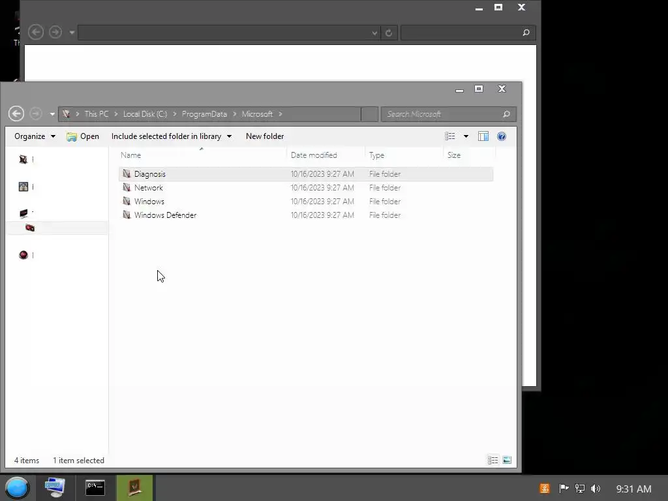Screen dimensions: 668x501
Task: Expand the chevron after Local Disk (C:)
Action: pos(175,114)
